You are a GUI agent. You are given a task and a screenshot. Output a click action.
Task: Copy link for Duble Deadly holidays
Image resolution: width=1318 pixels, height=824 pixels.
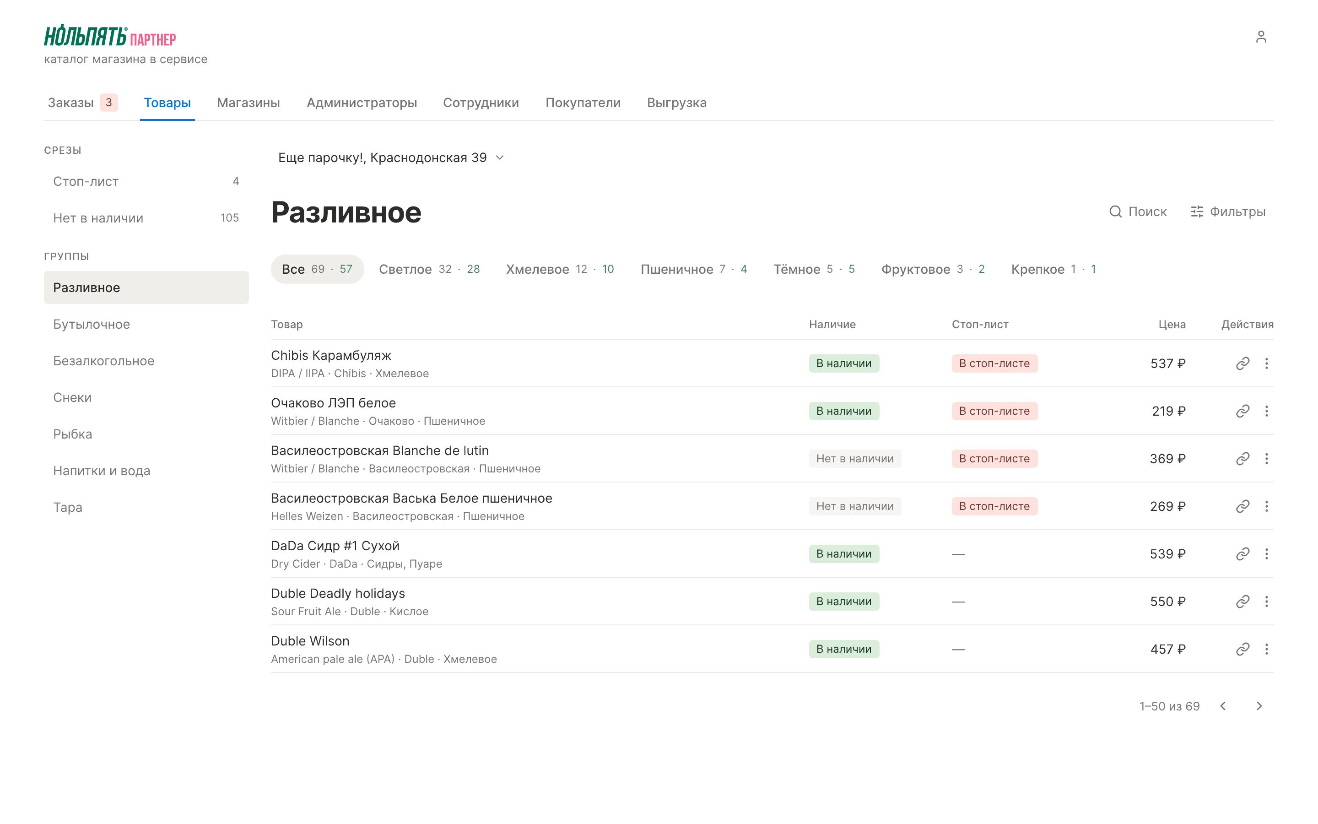pyautogui.click(x=1242, y=602)
